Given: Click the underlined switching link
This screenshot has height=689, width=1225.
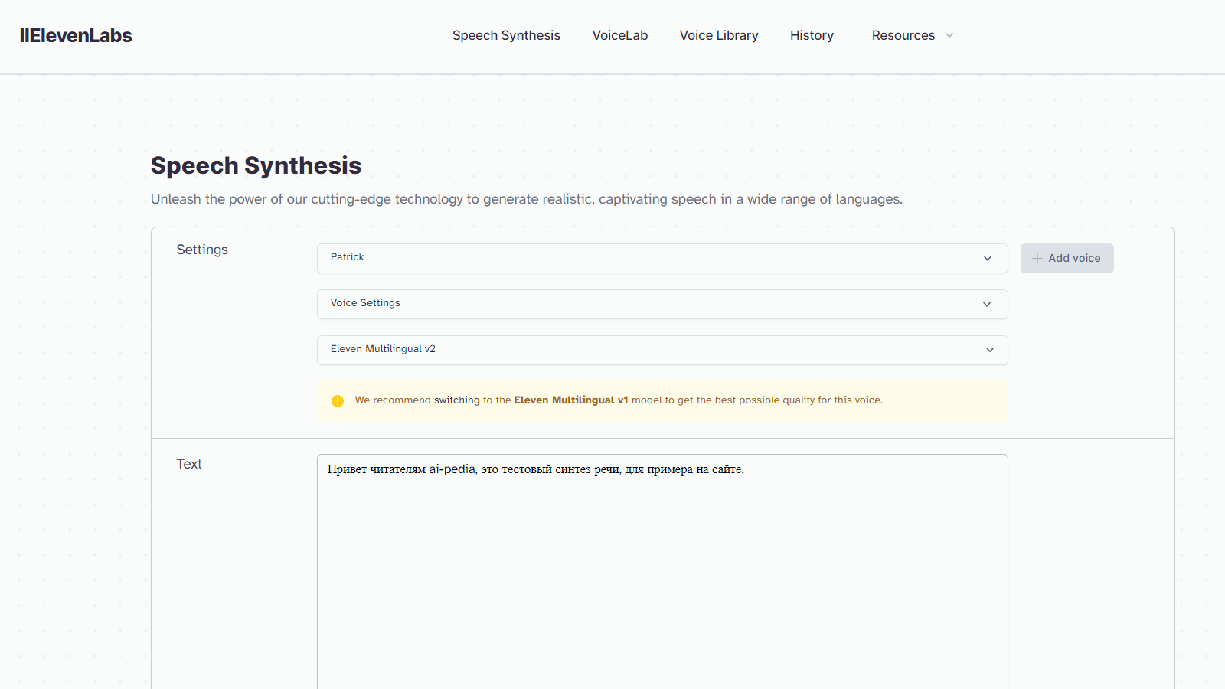Looking at the screenshot, I should pos(456,400).
